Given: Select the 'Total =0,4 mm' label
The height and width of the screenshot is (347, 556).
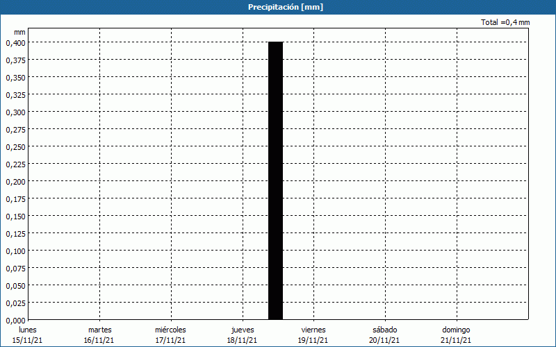Looking at the screenshot, I should coord(505,22).
